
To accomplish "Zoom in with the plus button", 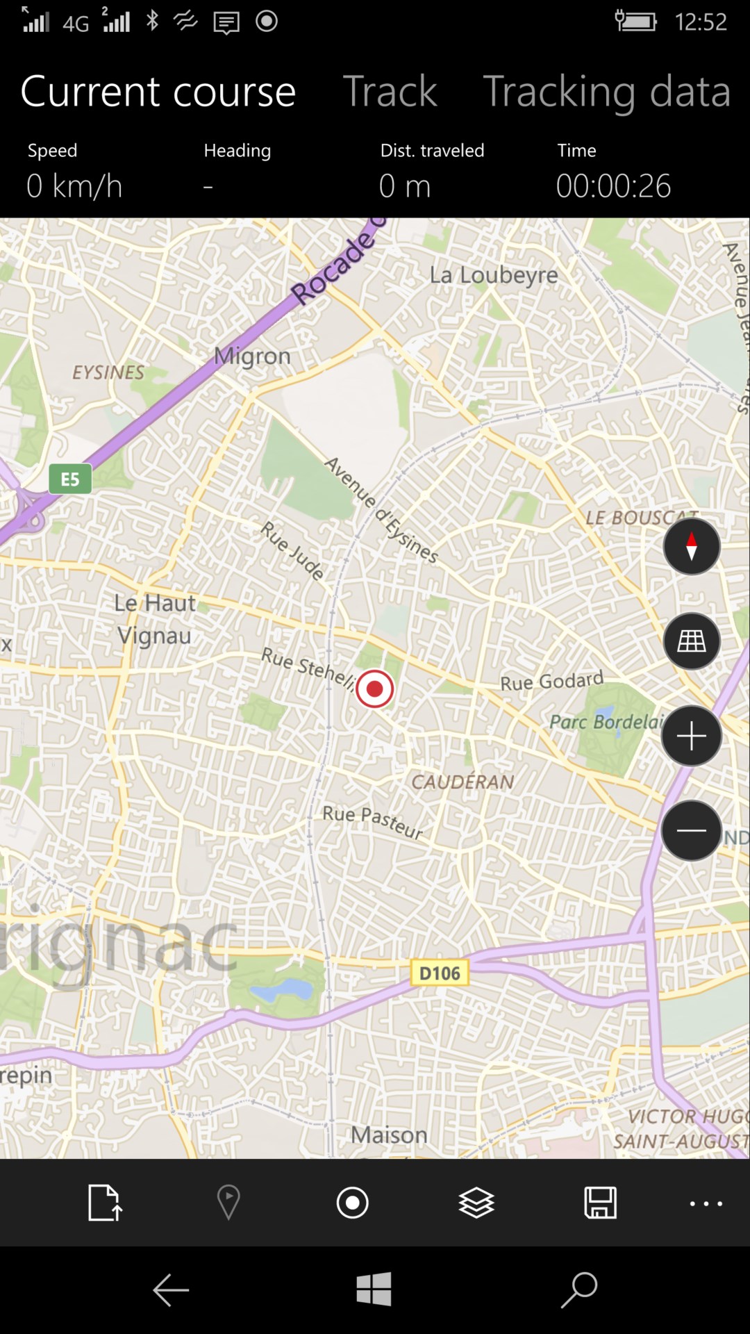I will pos(691,735).
